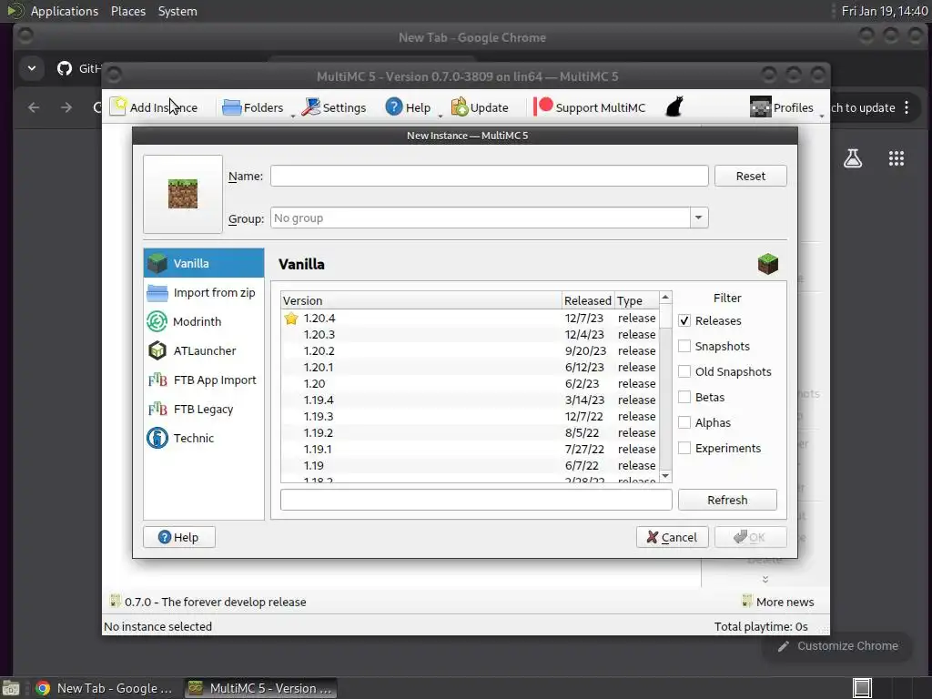The width and height of the screenshot is (932, 699).
Task: Click the clock showing Fri Jan 19
Action: [x=884, y=11]
